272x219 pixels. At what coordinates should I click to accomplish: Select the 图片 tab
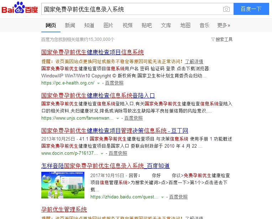[x=108, y=26]
